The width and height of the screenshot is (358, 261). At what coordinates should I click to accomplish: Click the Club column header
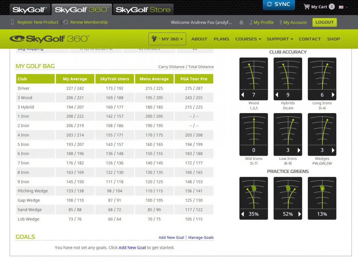click(35, 79)
